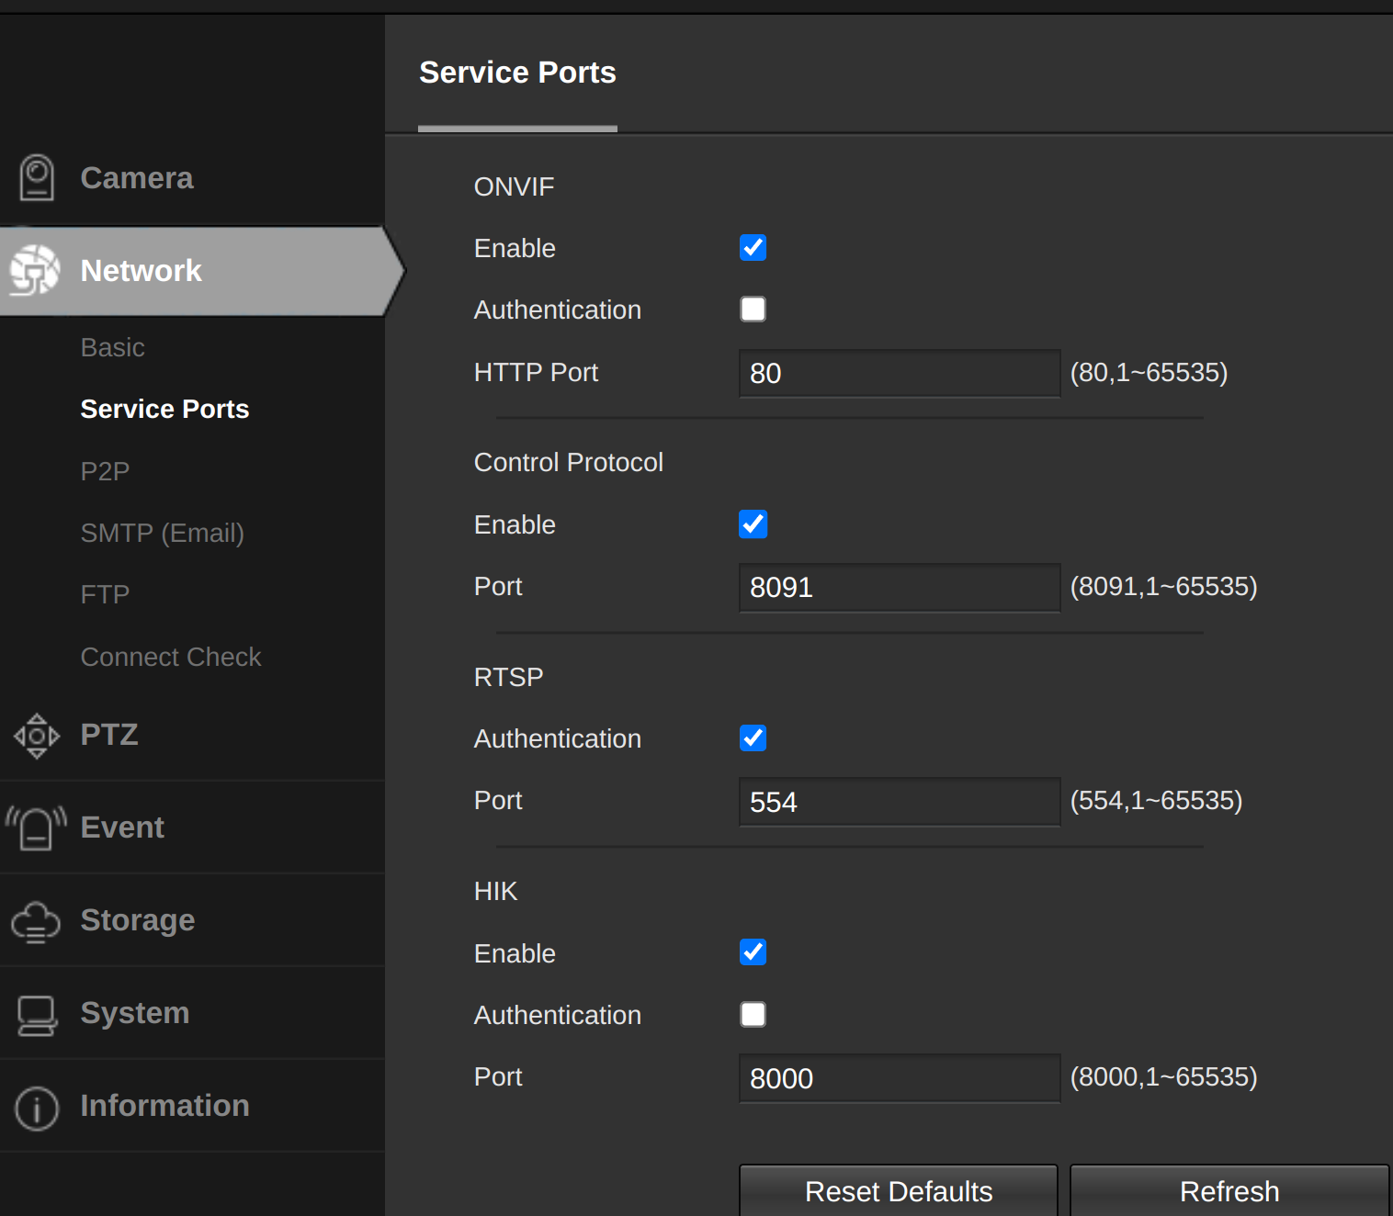Open SMTP (Email) settings
1393x1216 pixels.
click(x=163, y=533)
